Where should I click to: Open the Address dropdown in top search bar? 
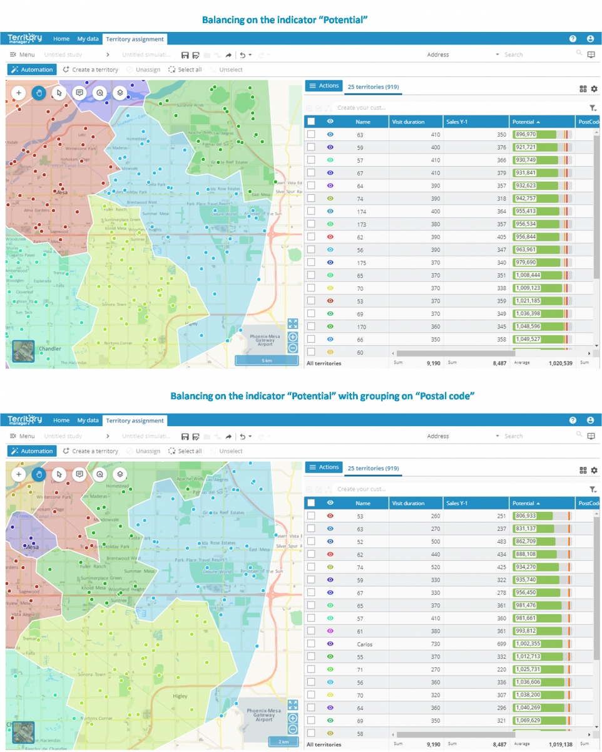pyautogui.click(x=497, y=55)
